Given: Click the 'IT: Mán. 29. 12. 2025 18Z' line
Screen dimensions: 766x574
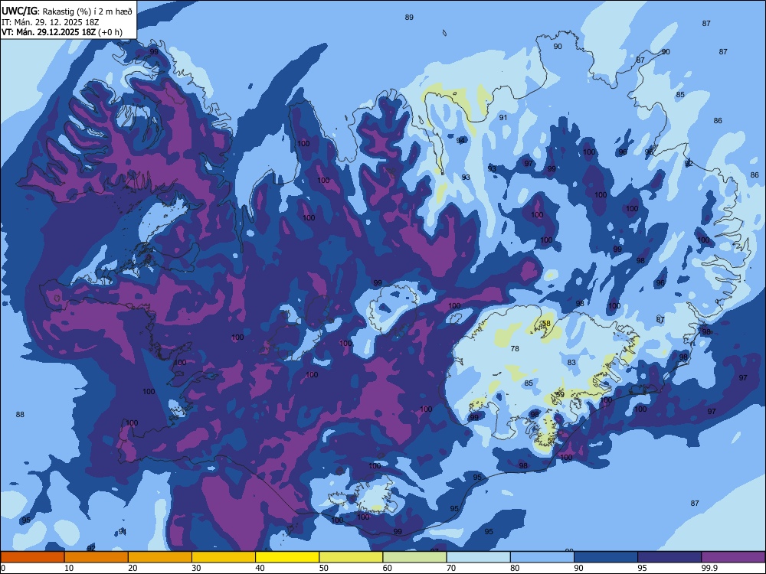Looking at the screenshot, I should 51,22.
